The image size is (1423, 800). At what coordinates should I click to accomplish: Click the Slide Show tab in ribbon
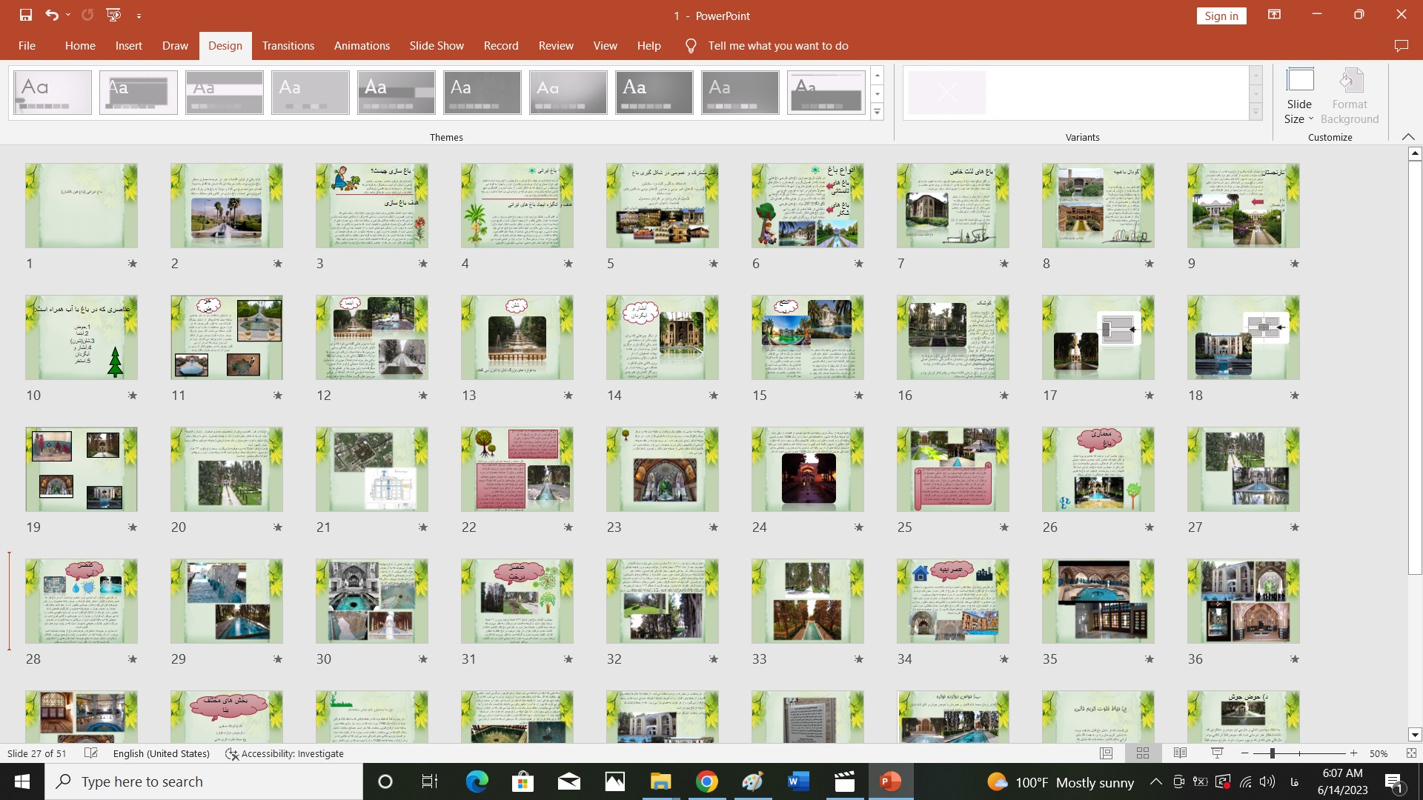(437, 45)
